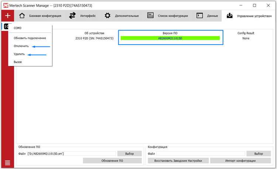This screenshot has height=169, width=277.
Task: Select Обновить подключение menu entry
Action: 30,38
